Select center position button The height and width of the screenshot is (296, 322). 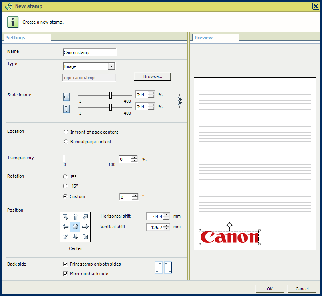tap(75, 227)
